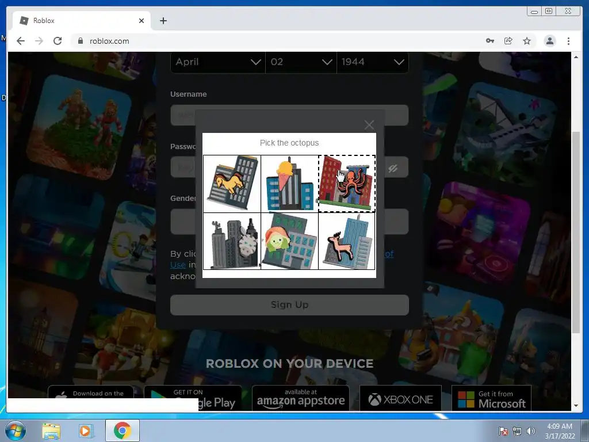This screenshot has width=589, height=442.
Task: Open the Windows Start menu
Action: 16,430
